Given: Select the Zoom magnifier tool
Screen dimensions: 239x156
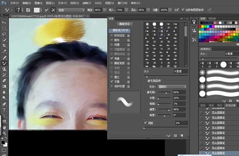Looking at the screenshot, I should (4, 133).
